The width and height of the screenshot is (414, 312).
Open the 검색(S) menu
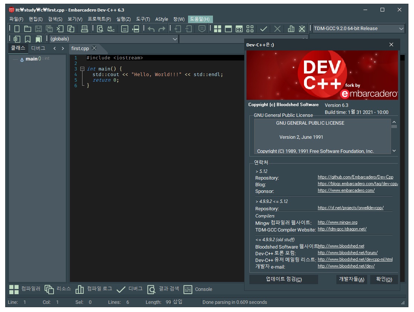(55, 19)
